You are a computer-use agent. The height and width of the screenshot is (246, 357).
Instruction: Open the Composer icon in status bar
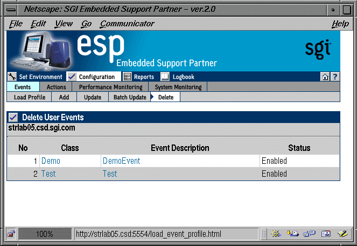tap(342, 234)
